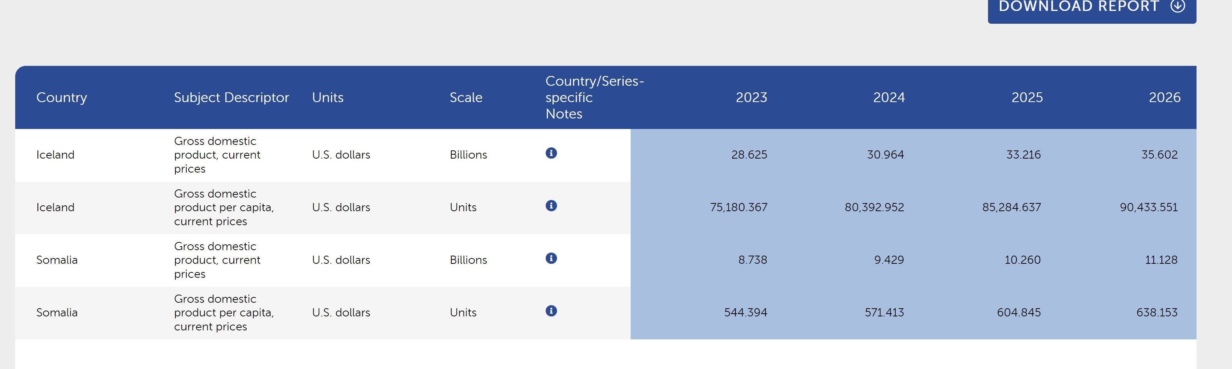Select the 2025 year column header
Viewport: 1232px width, 369px height.
pyautogui.click(x=1027, y=97)
